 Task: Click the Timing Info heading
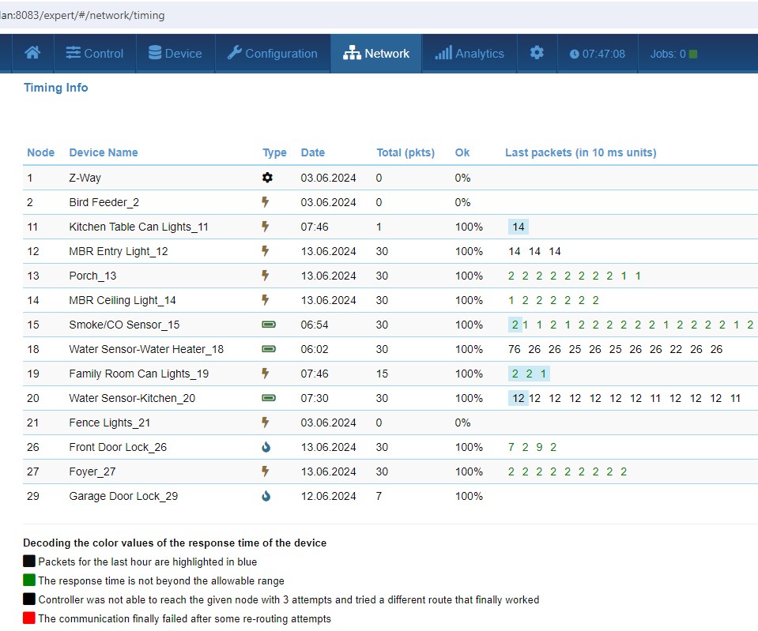[x=55, y=88]
